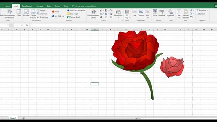The image size is (217, 122).
Task: Select the large red rose drawing
Action: pyautogui.click(x=135, y=50)
